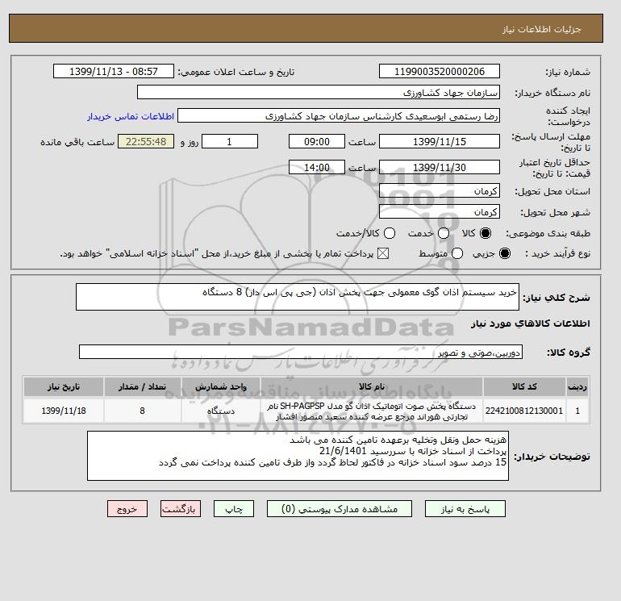Click product code 2242100812130001 cell
Viewport: 621px width, 601px height.
pos(524,411)
